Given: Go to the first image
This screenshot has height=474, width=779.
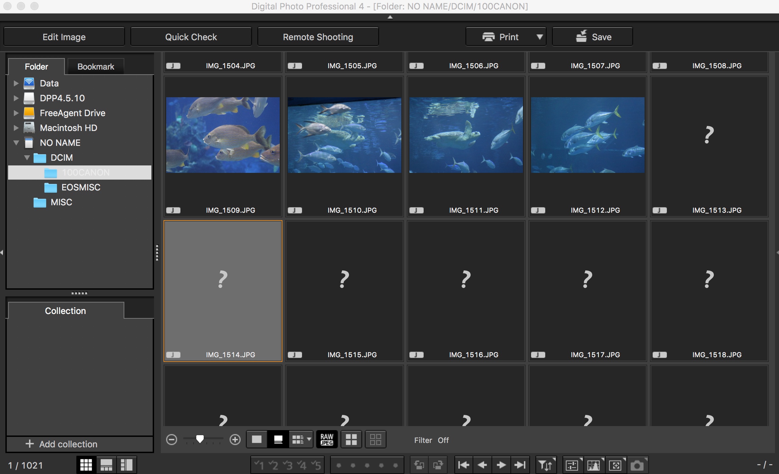Looking at the screenshot, I should [x=463, y=465].
